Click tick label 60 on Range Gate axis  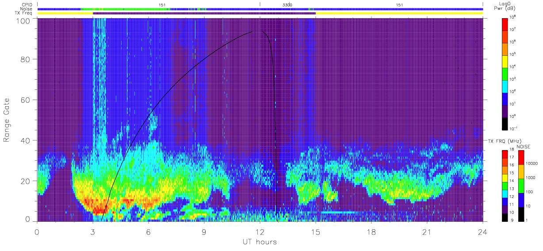[x=26, y=100]
